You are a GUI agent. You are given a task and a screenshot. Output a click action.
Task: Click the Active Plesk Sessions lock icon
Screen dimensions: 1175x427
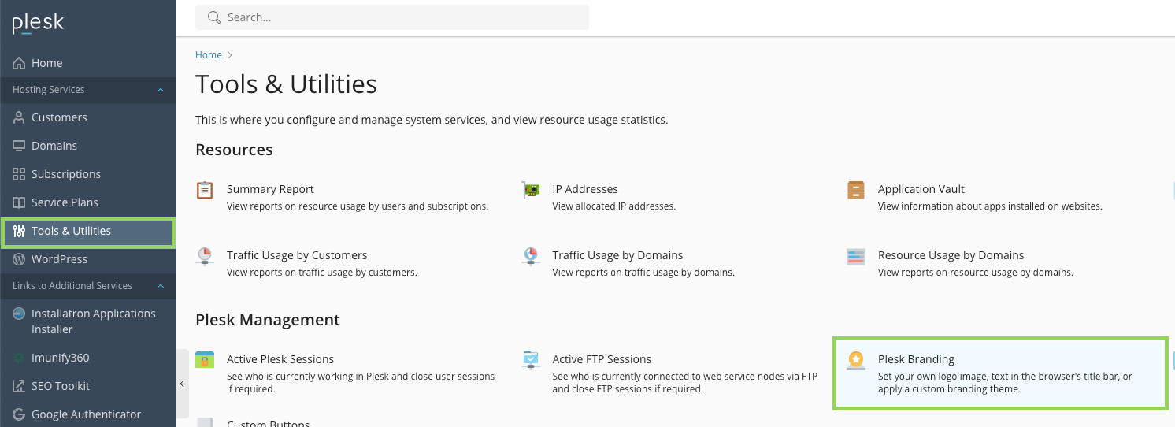205,360
